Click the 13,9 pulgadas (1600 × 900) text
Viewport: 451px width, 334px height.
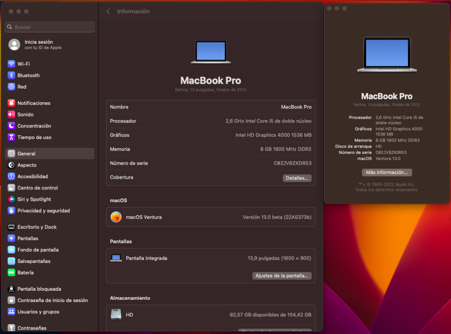(279, 258)
